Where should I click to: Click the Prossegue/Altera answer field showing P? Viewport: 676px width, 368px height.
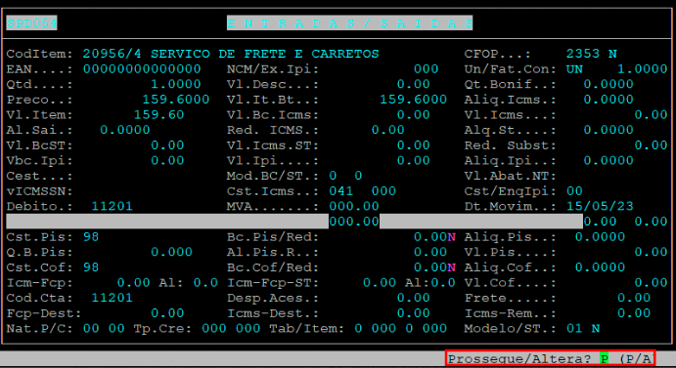604,358
